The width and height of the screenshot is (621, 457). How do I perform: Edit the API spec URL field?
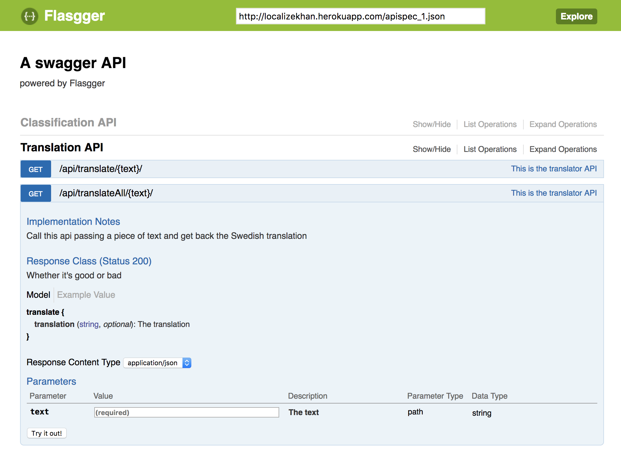[360, 16]
